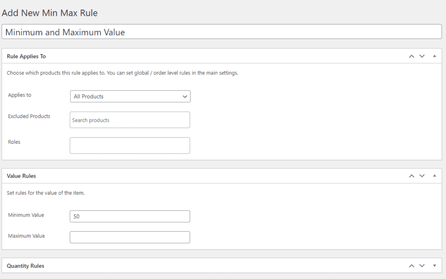446x279 pixels.
Task: Open the All Products selection list
Action: [x=130, y=96]
